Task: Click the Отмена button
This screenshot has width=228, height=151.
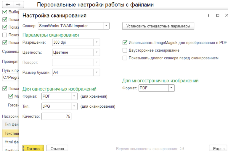Action: point(57,148)
